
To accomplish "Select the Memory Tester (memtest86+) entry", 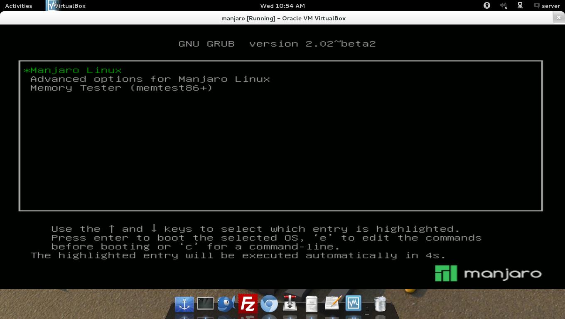I will 121,88.
